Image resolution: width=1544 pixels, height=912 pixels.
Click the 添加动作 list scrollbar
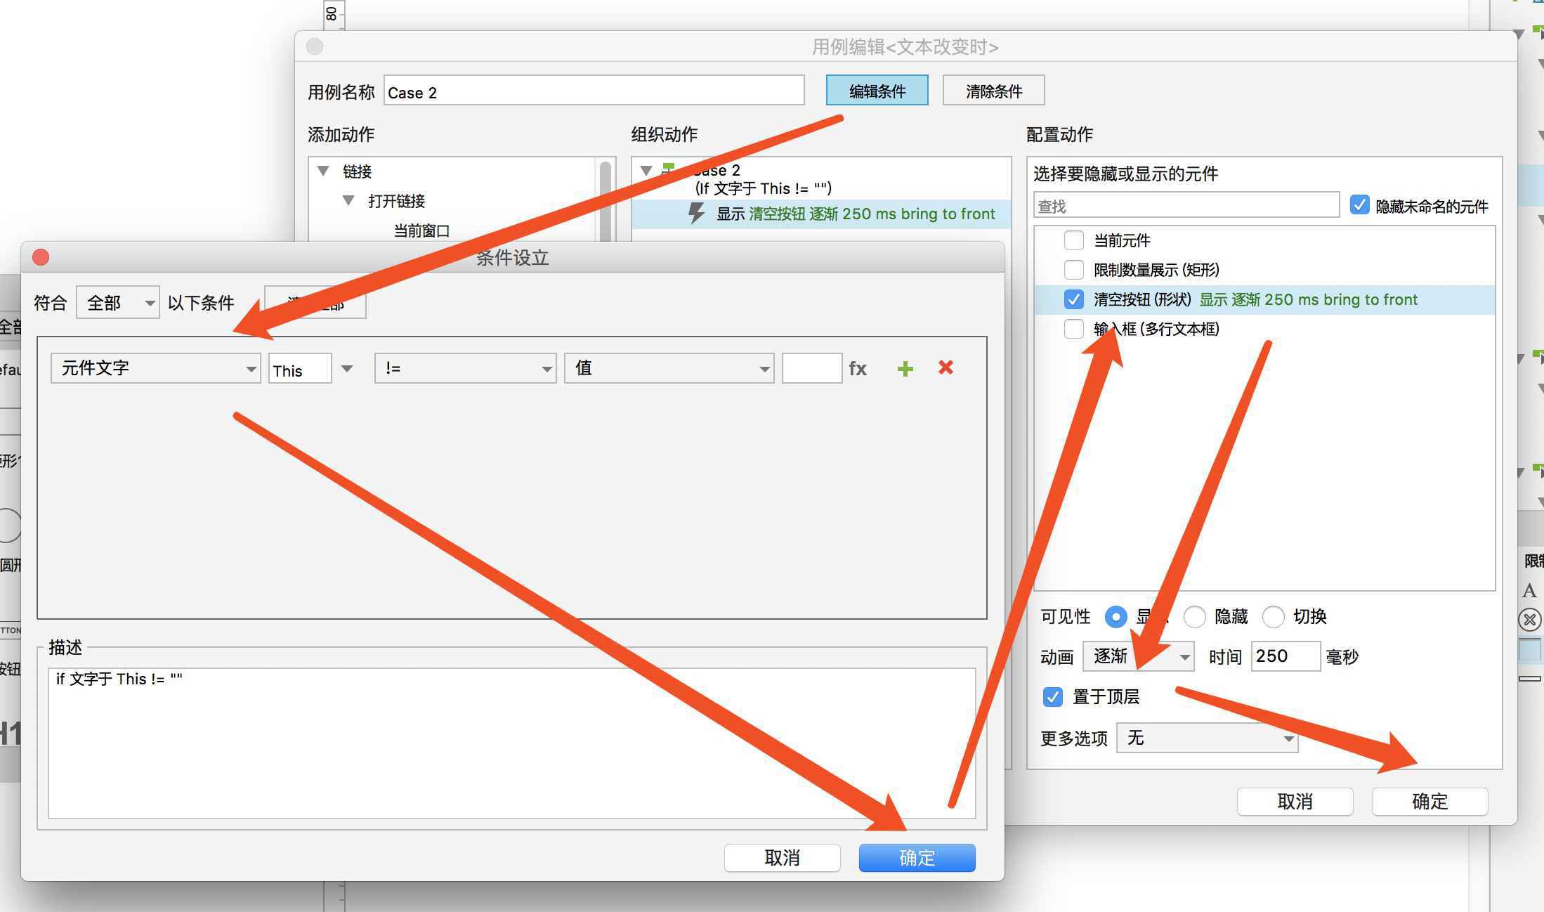[606, 200]
